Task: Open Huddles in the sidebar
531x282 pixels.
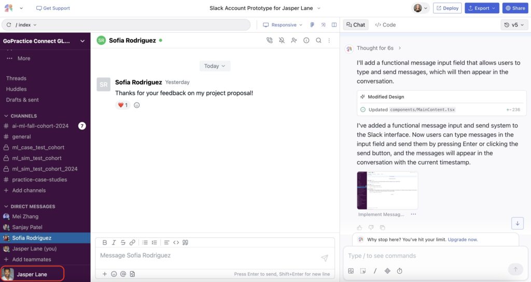Action: pyautogui.click(x=16, y=89)
